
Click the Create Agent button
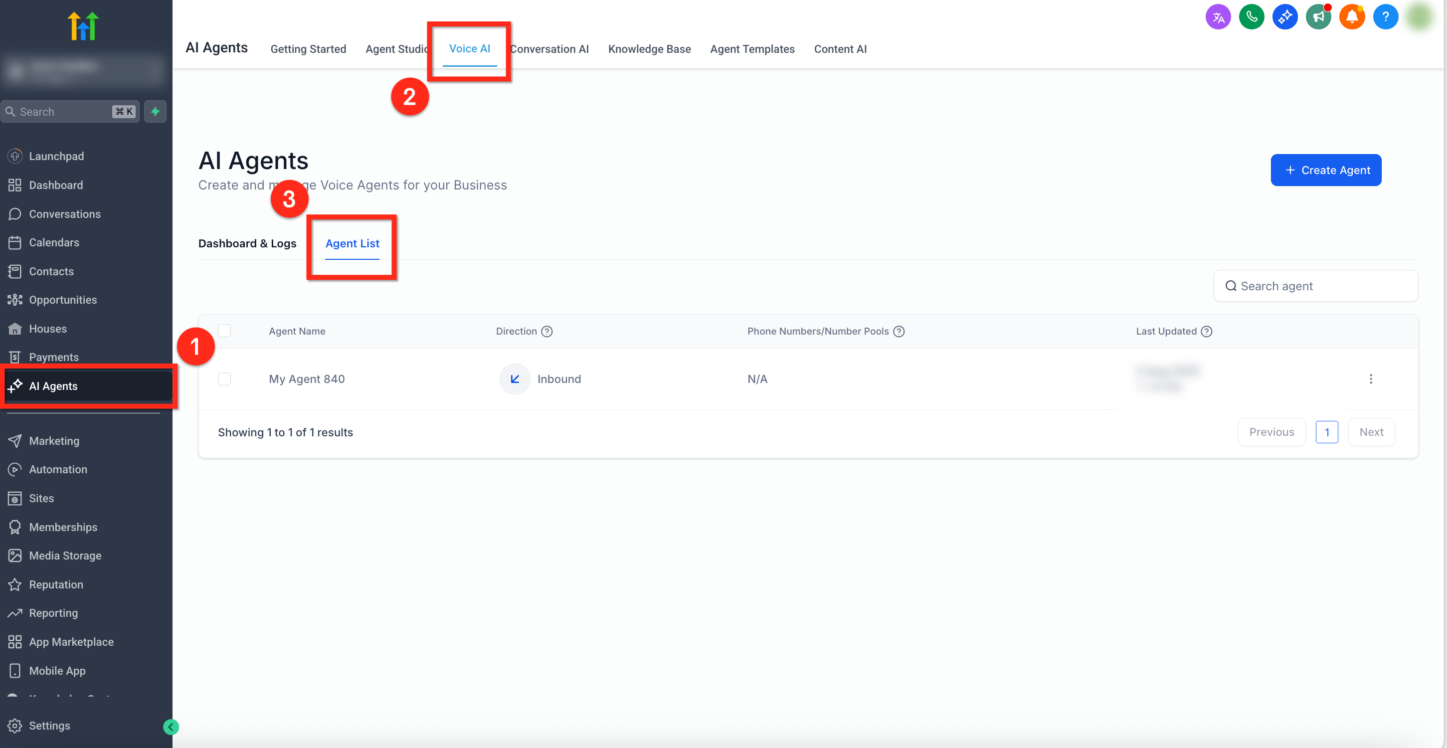pos(1326,170)
